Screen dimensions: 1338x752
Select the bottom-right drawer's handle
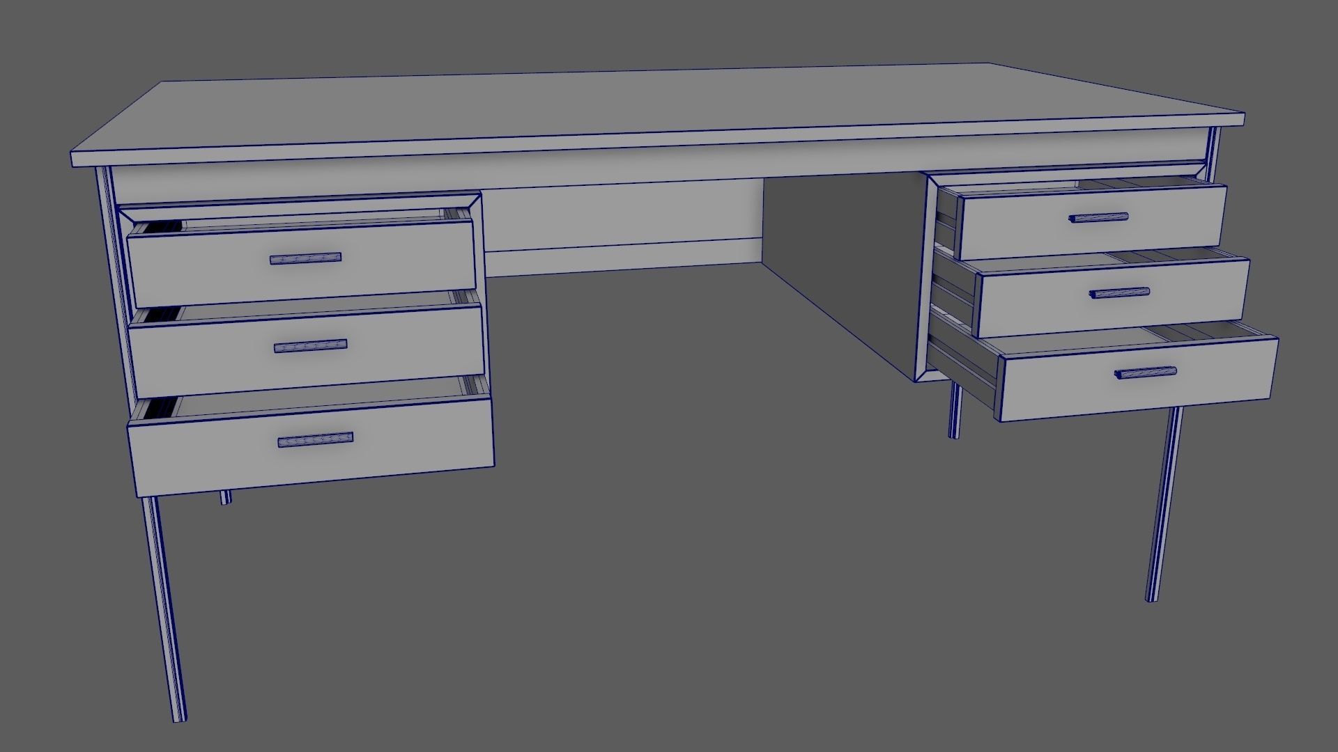point(1146,373)
